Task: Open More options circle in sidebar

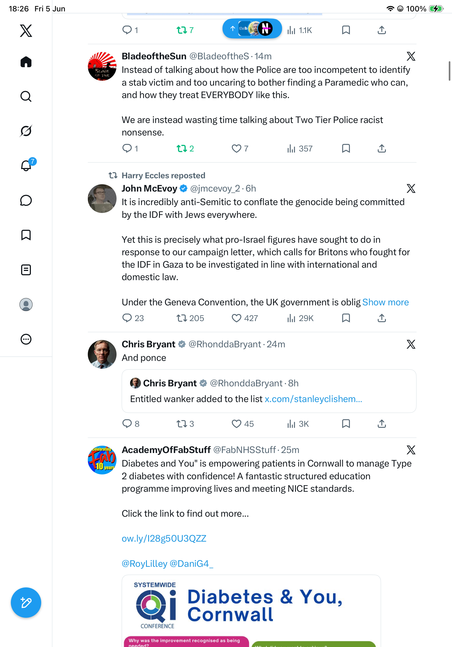Action: [26, 339]
